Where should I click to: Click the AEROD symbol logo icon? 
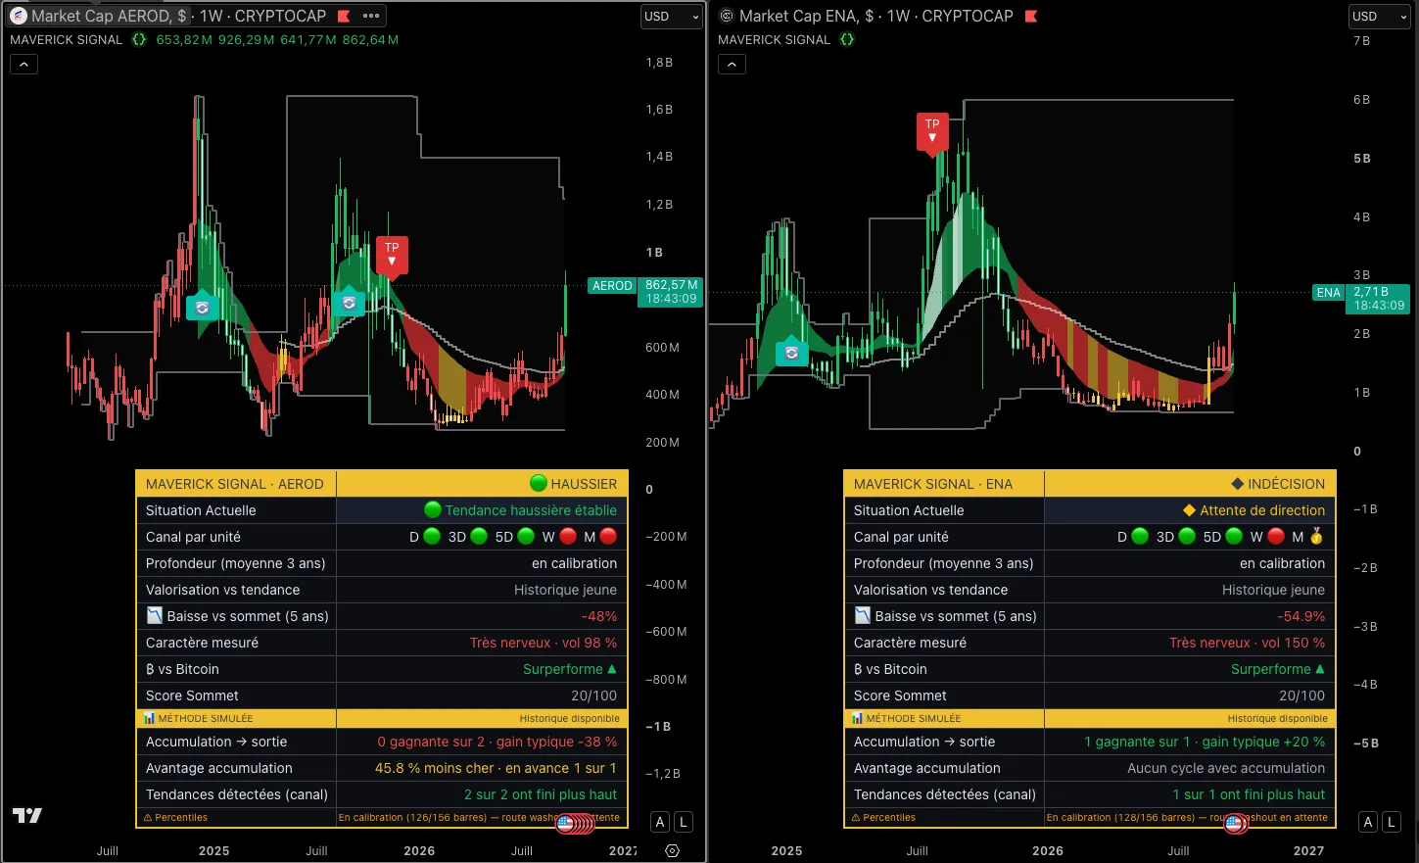(x=18, y=16)
